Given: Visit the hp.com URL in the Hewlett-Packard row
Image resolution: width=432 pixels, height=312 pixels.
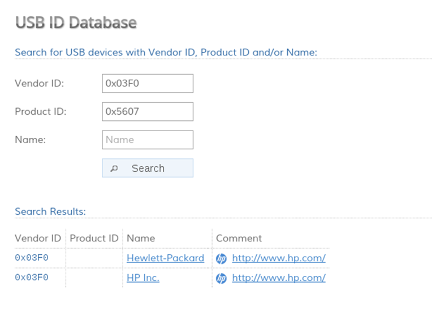Looking at the screenshot, I should pos(278,258).
